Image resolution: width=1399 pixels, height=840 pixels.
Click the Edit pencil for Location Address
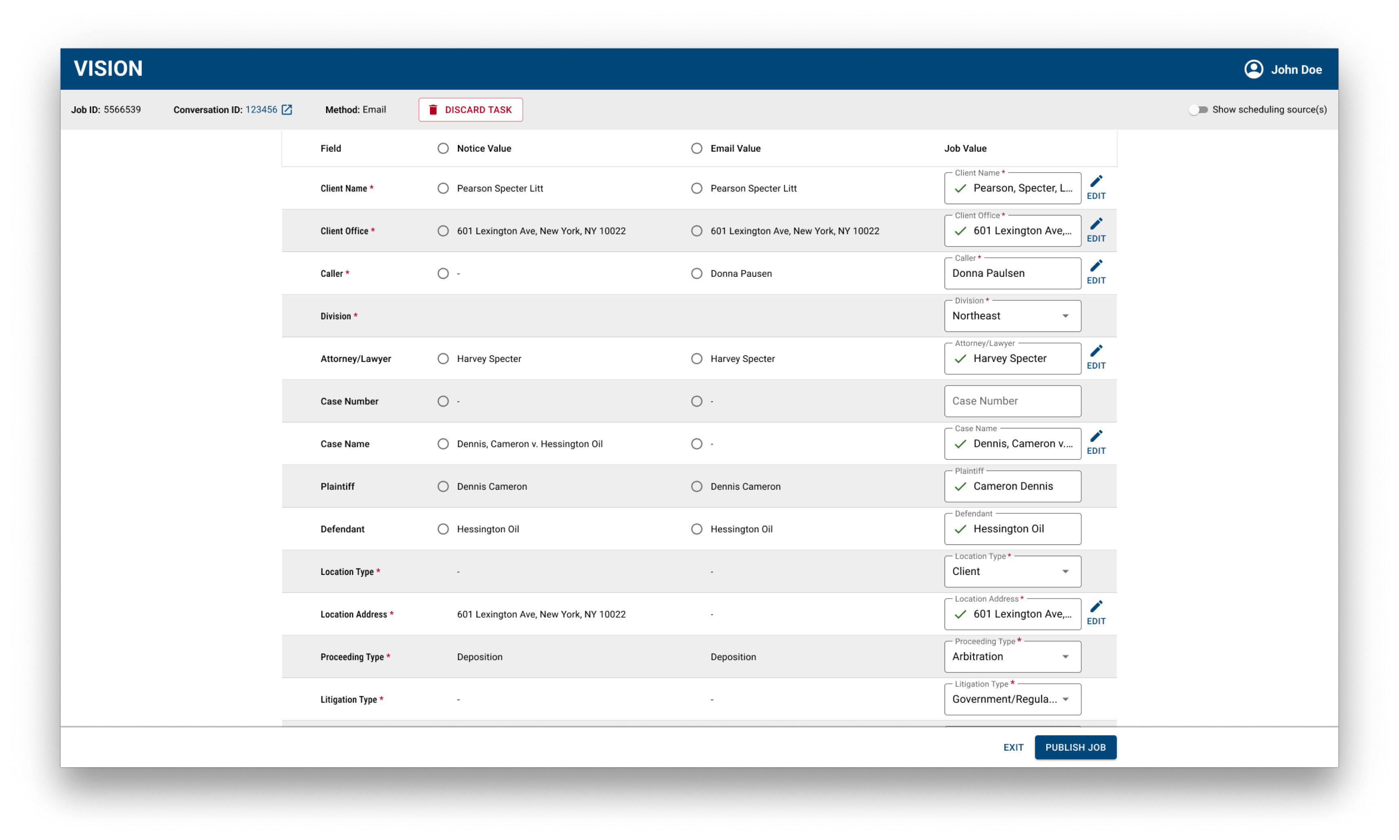coord(1096,613)
